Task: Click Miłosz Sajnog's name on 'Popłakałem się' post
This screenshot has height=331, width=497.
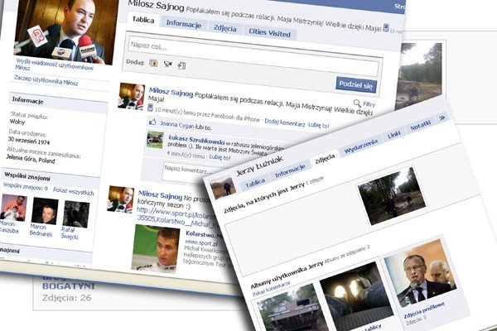Action: [x=171, y=93]
